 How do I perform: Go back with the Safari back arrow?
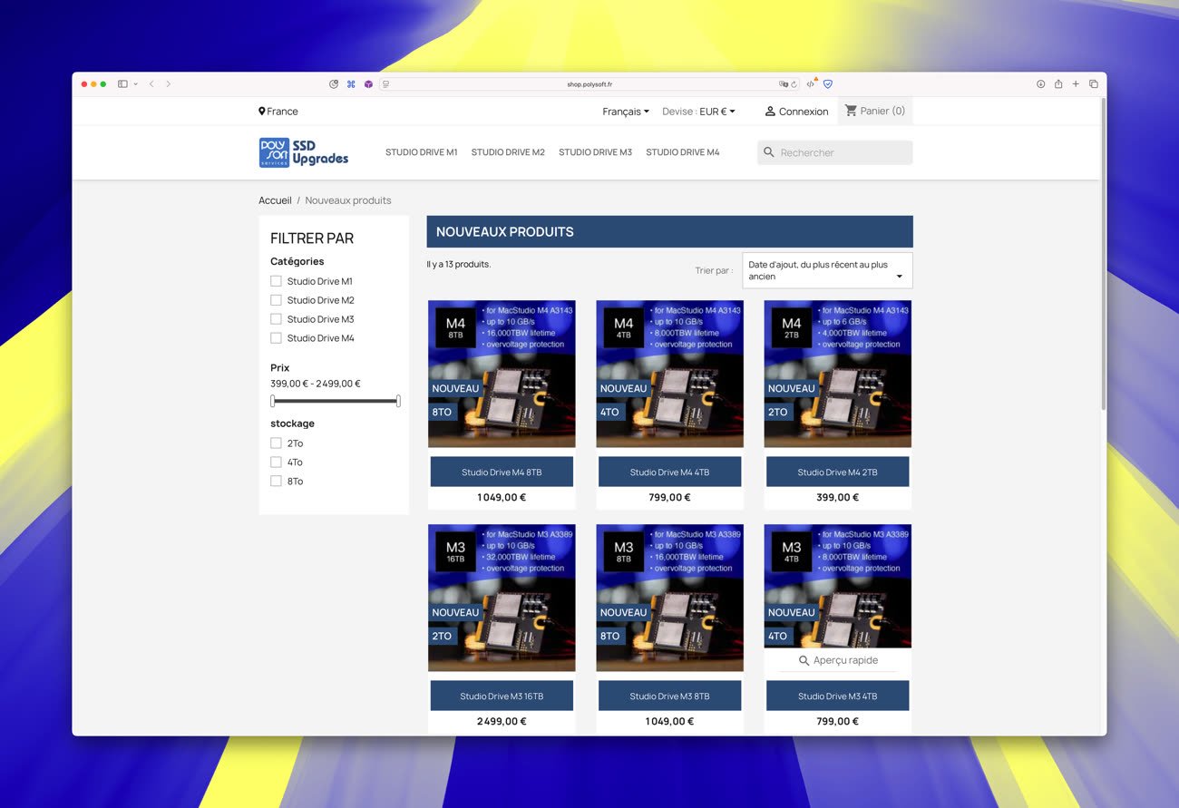pyautogui.click(x=151, y=84)
